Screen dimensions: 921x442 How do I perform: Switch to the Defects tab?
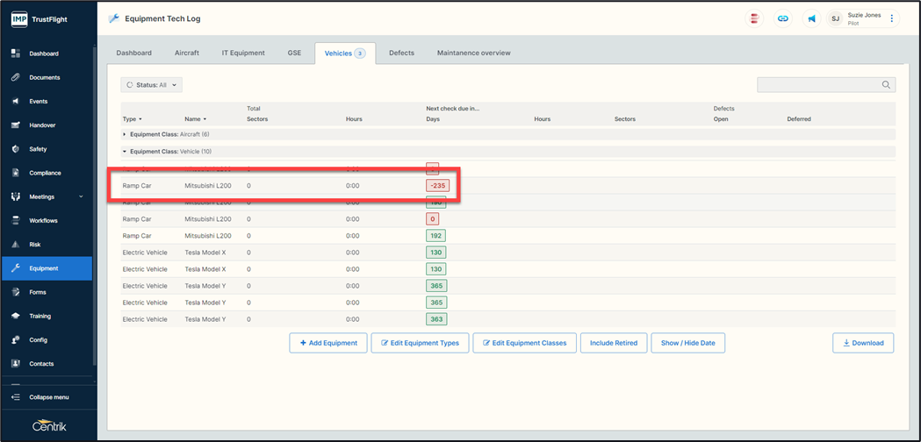401,53
